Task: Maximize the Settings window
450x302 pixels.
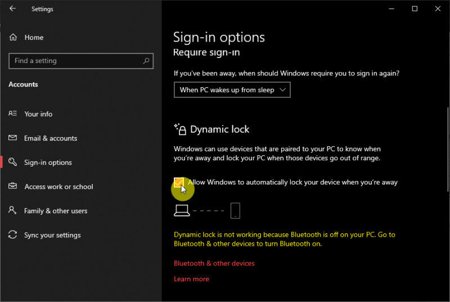Action: (415, 9)
